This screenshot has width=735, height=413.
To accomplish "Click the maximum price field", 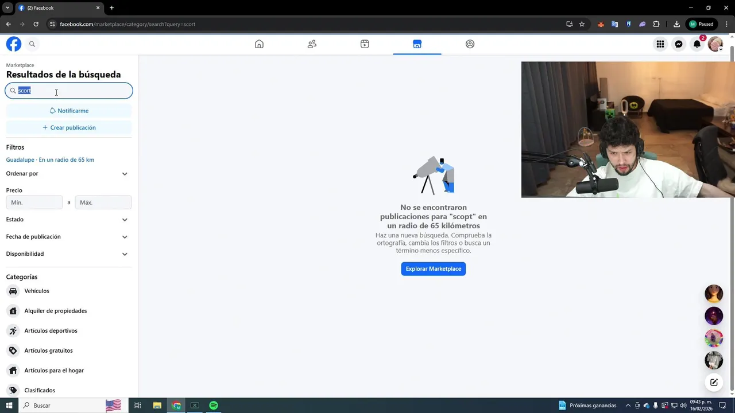I will 103,202.
